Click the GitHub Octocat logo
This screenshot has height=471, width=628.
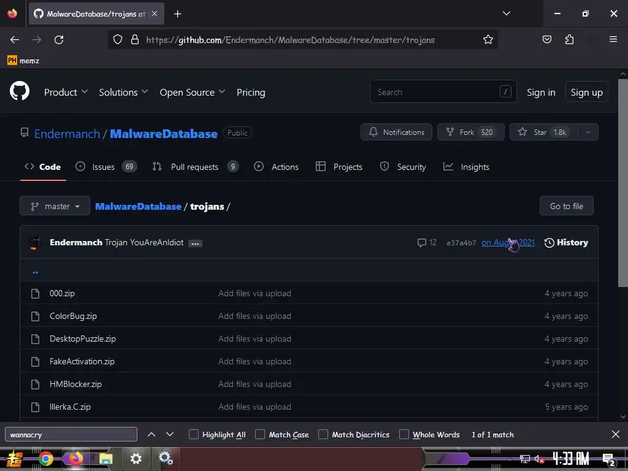click(20, 91)
